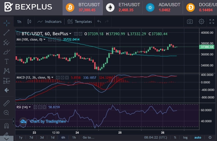217x141 pixels.
Task: Open BTC/USDT symbol legend dropdown arrow
Action: coord(70,34)
